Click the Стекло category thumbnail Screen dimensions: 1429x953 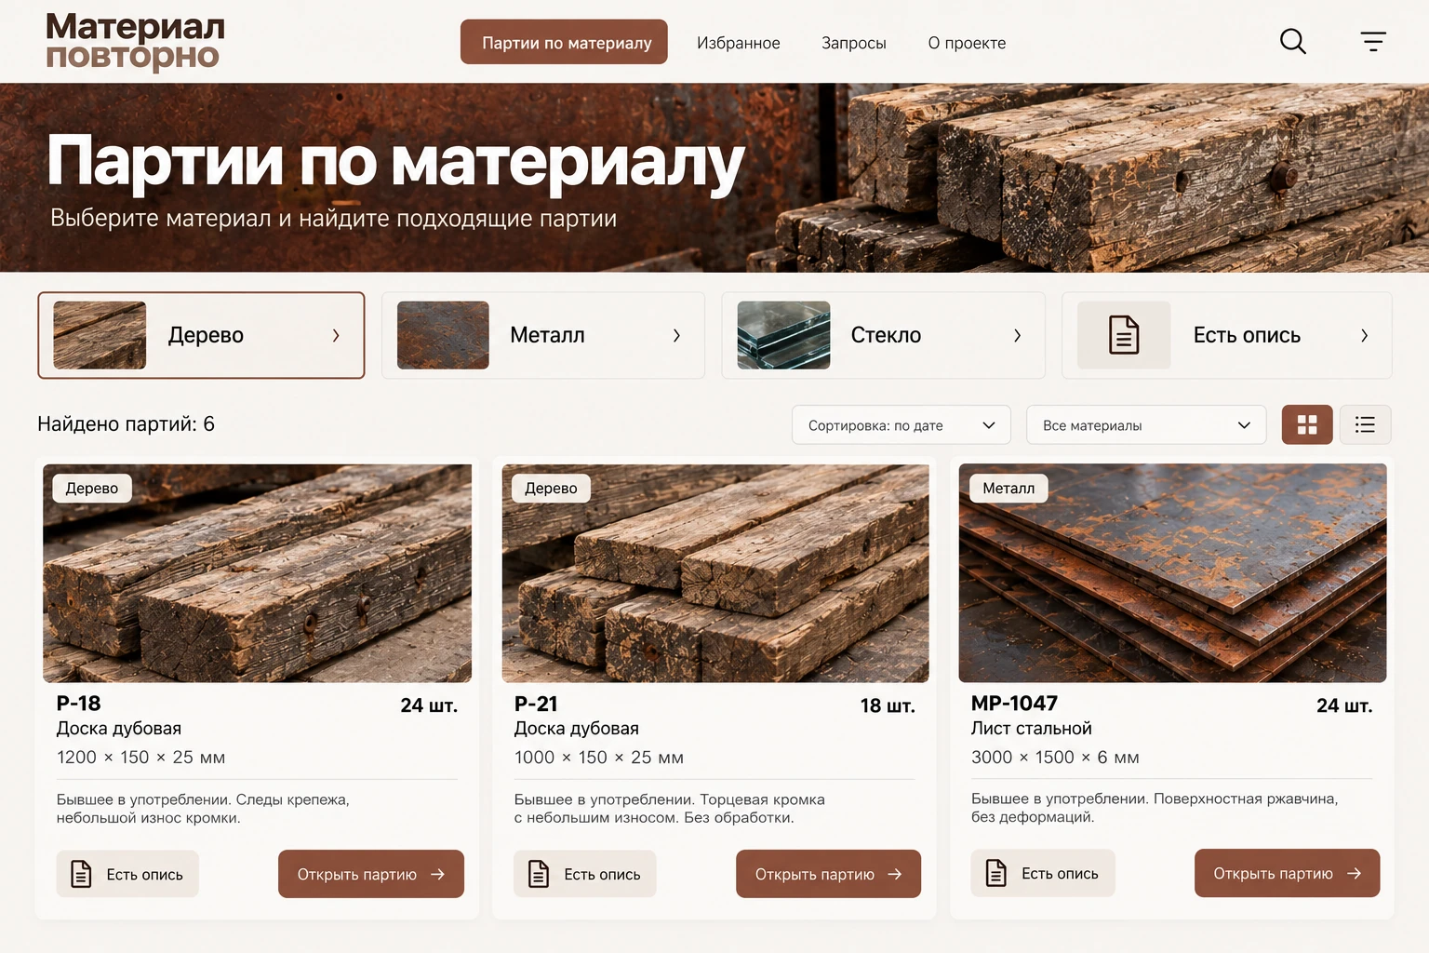tap(783, 335)
